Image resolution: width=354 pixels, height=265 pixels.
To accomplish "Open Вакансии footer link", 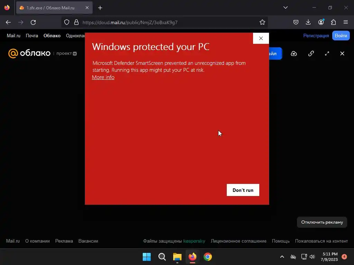I will pos(88,241).
